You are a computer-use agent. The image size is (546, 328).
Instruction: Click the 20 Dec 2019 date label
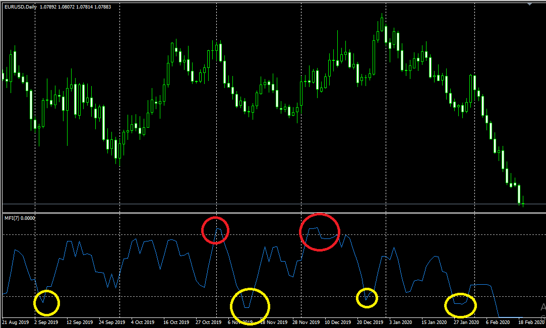[370, 322]
